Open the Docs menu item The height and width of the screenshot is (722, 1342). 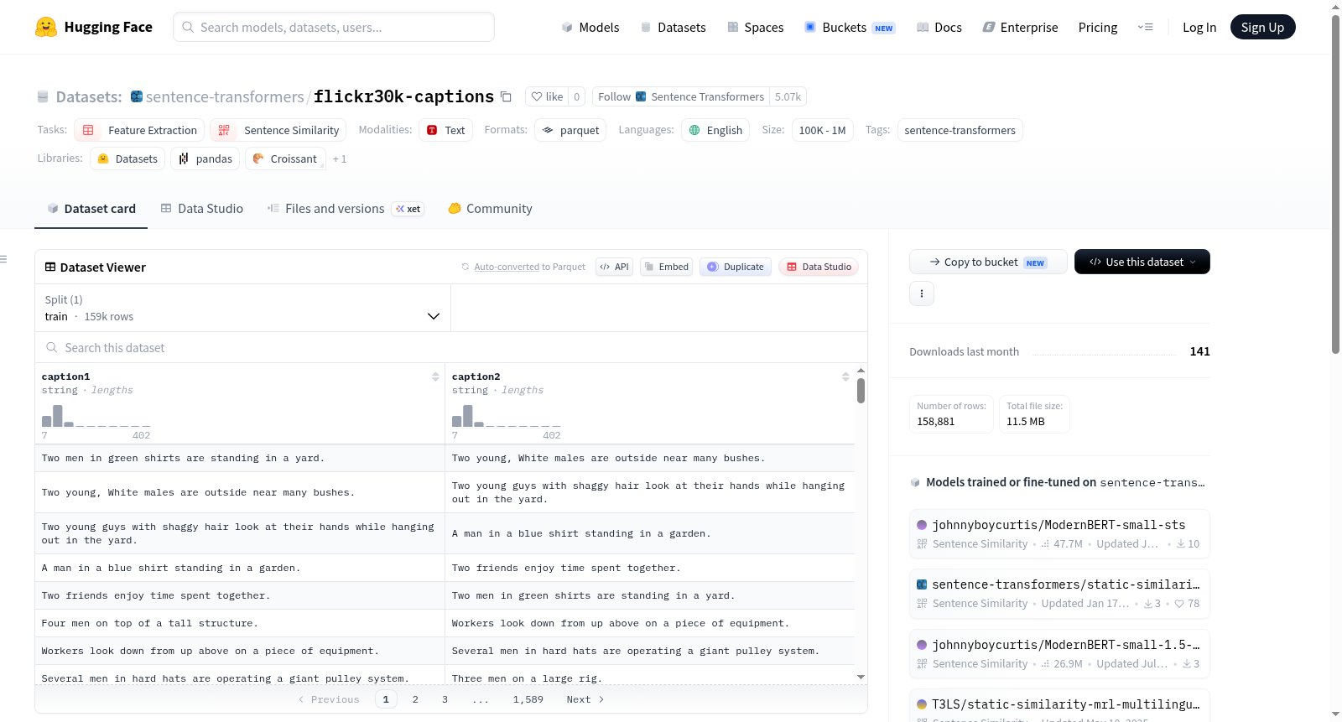click(x=939, y=27)
